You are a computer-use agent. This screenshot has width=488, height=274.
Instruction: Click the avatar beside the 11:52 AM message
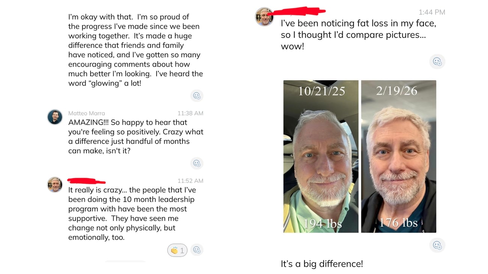tap(55, 184)
